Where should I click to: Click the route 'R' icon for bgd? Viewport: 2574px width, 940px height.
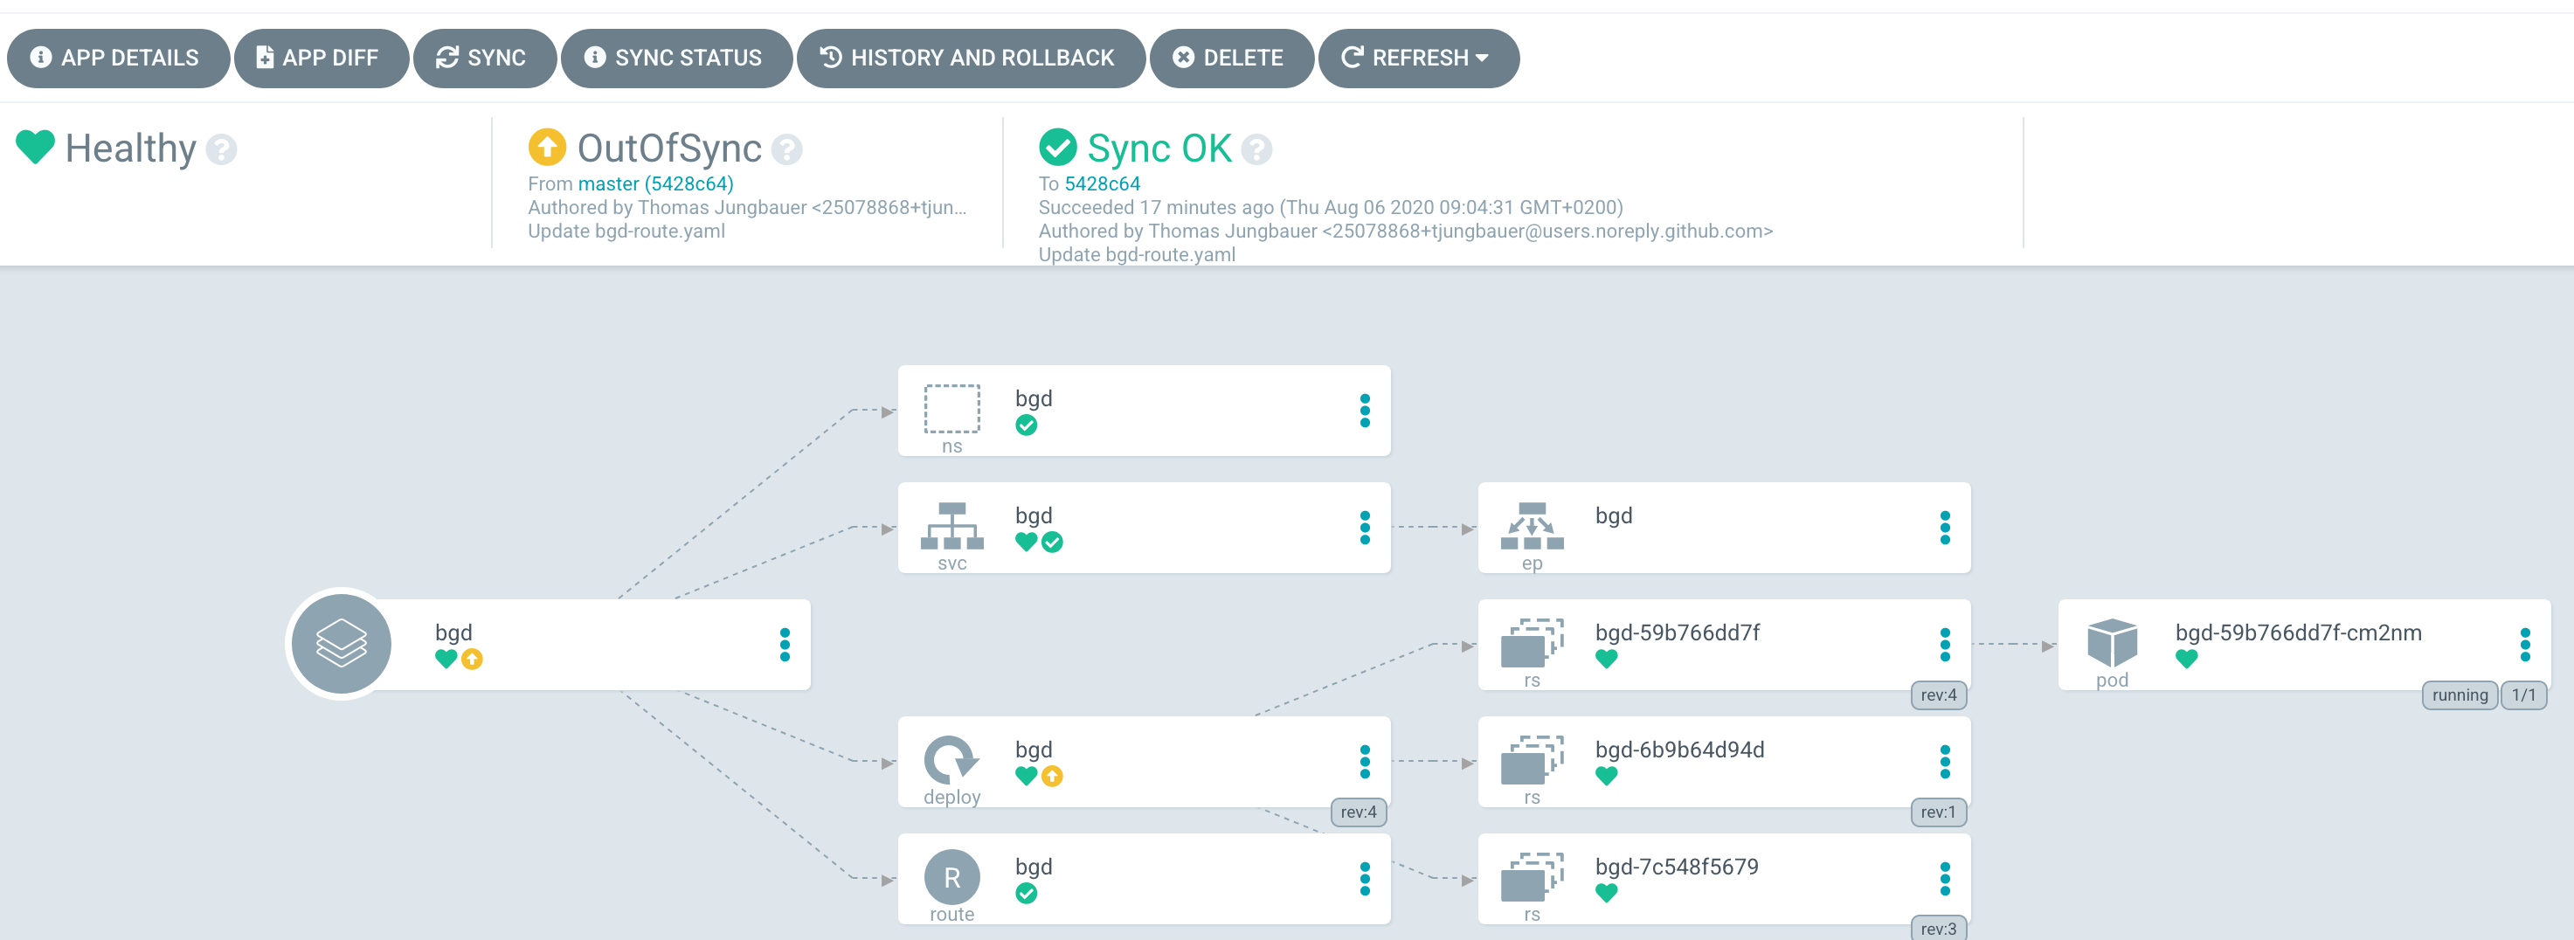coord(952,879)
